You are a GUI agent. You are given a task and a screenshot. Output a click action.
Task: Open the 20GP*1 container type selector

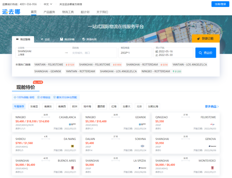pyautogui.click(x=135, y=53)
